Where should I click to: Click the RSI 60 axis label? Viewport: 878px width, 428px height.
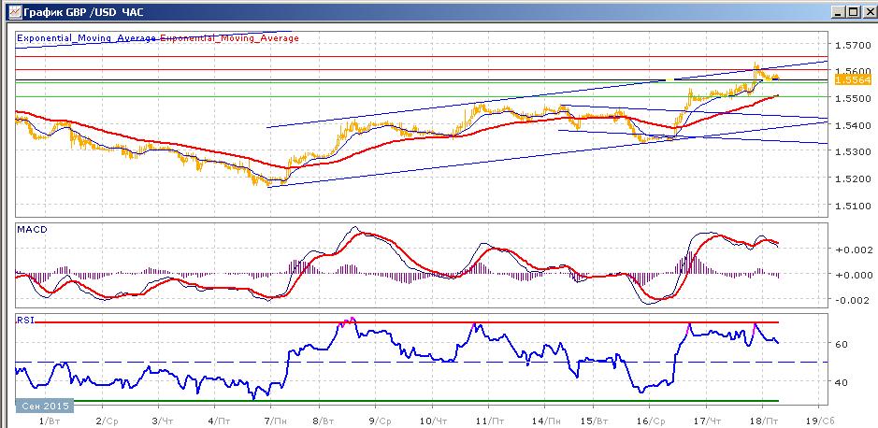pyautogui.click(x=842, y=344)
